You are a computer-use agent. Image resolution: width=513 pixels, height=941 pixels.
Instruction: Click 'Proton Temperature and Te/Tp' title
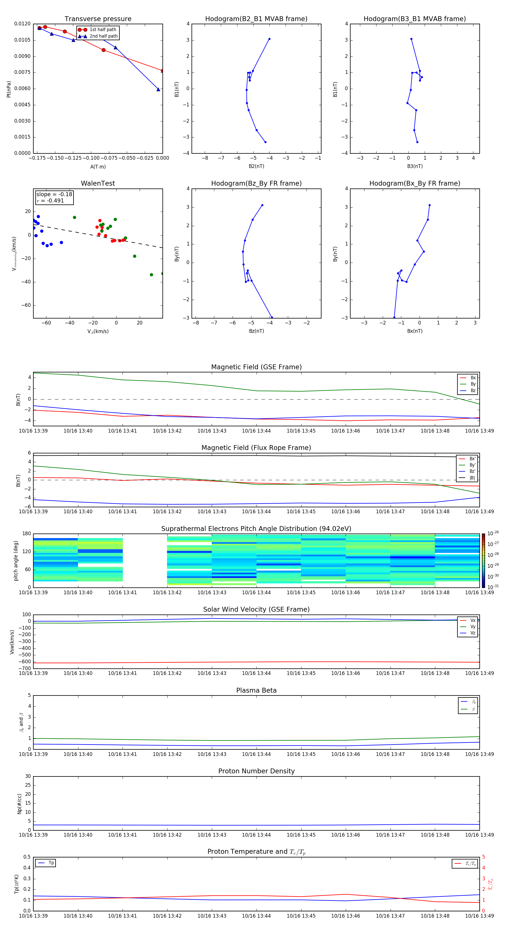pos(256,852)
